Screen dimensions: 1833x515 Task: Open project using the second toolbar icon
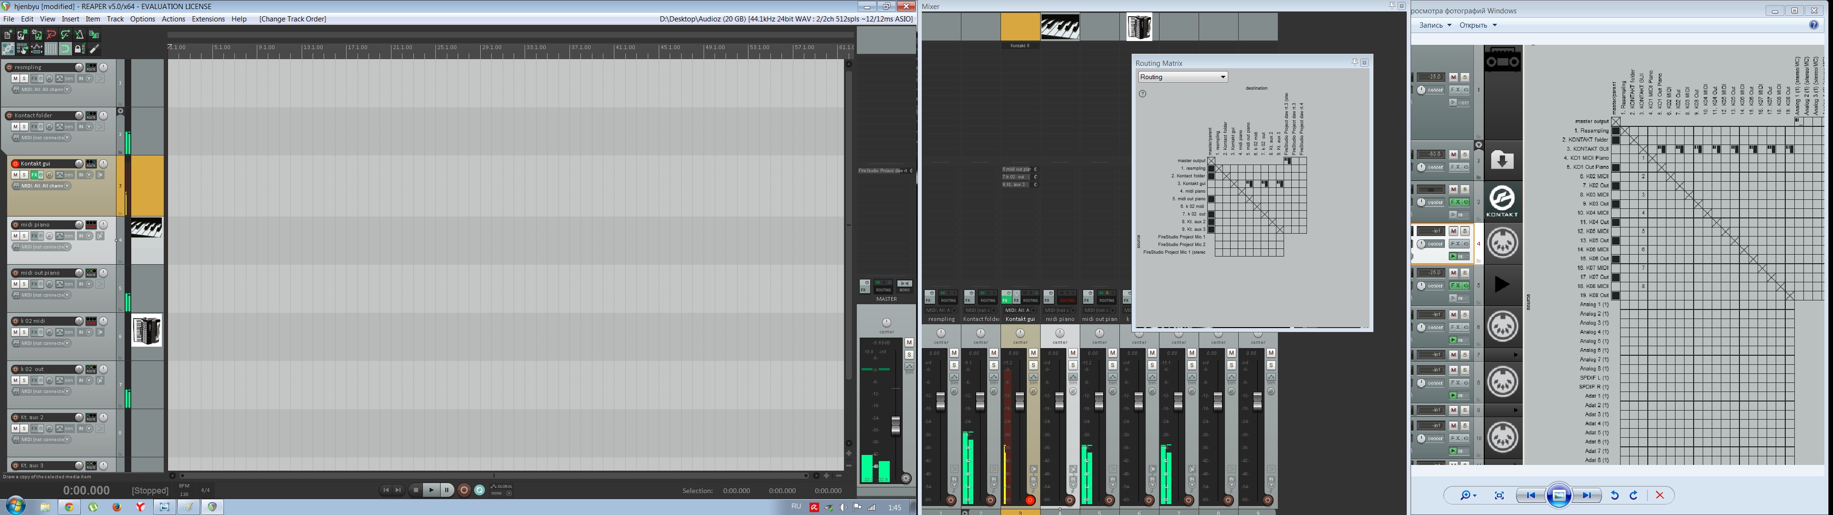[x=22, y=34]
